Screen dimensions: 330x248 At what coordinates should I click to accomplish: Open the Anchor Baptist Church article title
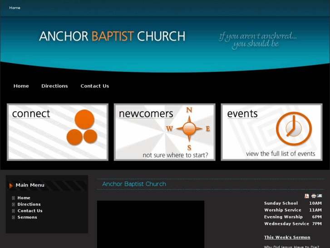[134, 184]
